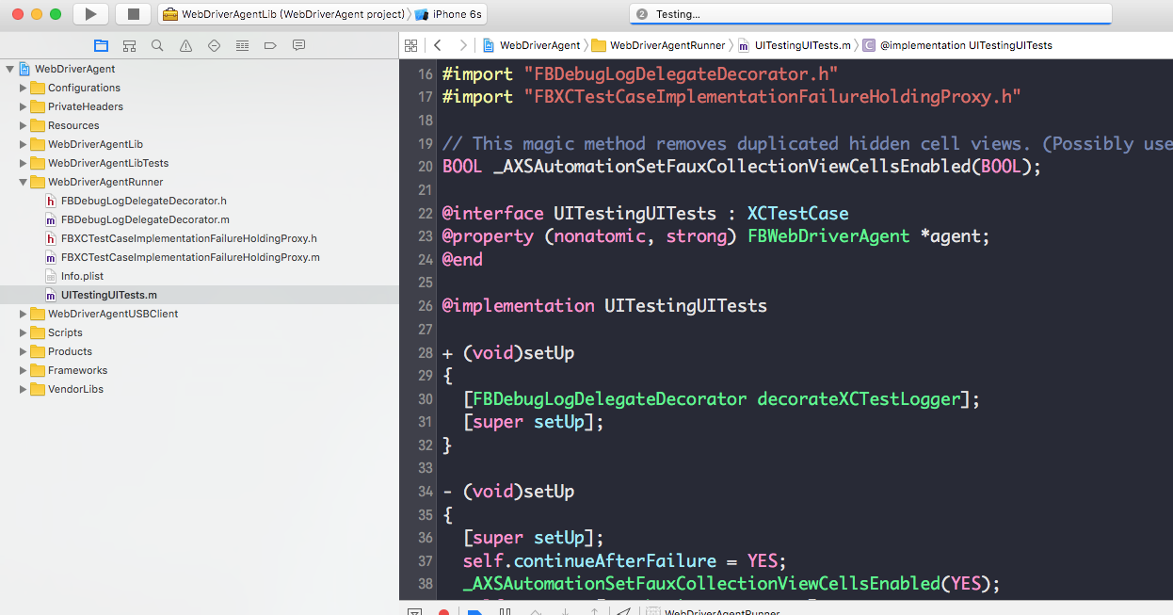Go forward in editor history
Screen dimensions: 1173x615
[462, 45]
